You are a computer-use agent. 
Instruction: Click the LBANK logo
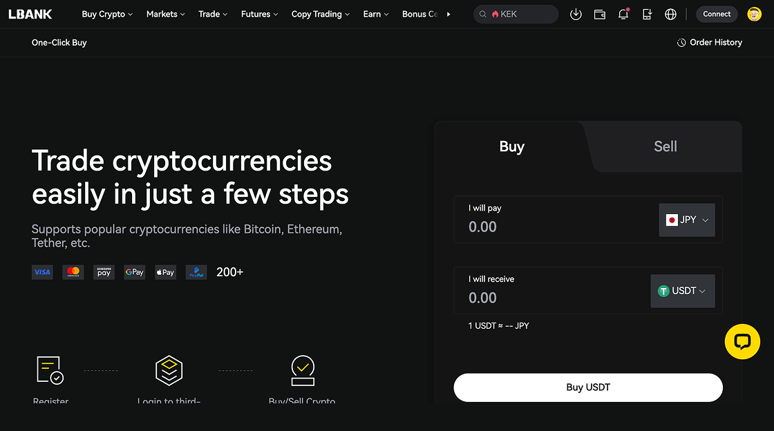coord(30,15)
